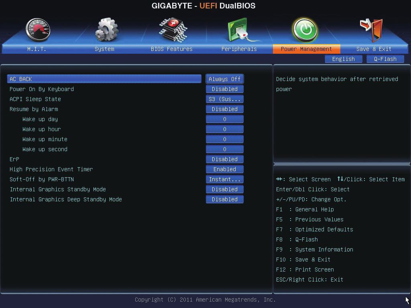The height and width of the screenshot is (308, 411).
Task: Click the F1 General Help hint
Action: coord(305,209)
